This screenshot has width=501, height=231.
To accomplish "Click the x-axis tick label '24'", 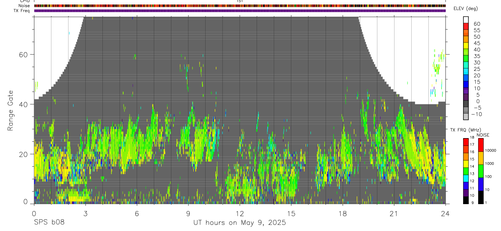I will point(445,213).
